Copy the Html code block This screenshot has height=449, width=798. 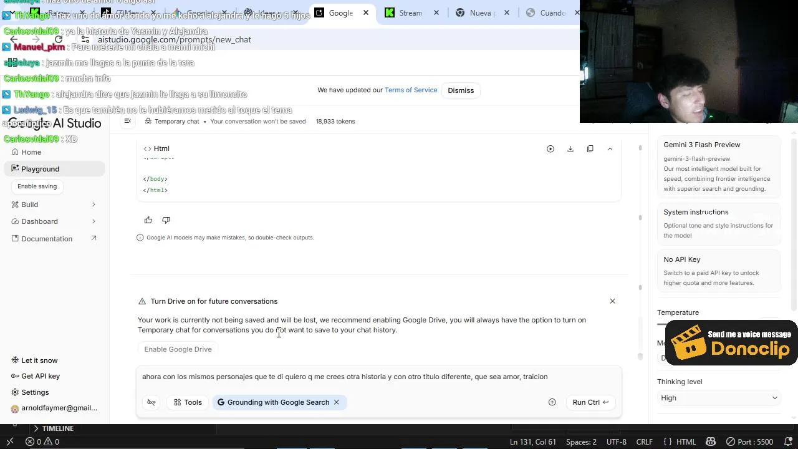(x=590, y=149)
